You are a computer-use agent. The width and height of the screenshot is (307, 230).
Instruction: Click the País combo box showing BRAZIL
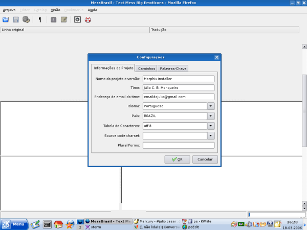coord(175,116)
